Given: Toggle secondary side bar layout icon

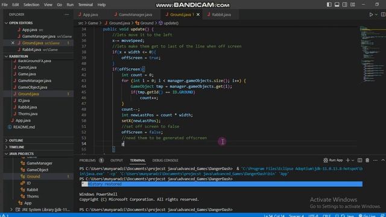Looking at the screenshot, I should point(345,4).
